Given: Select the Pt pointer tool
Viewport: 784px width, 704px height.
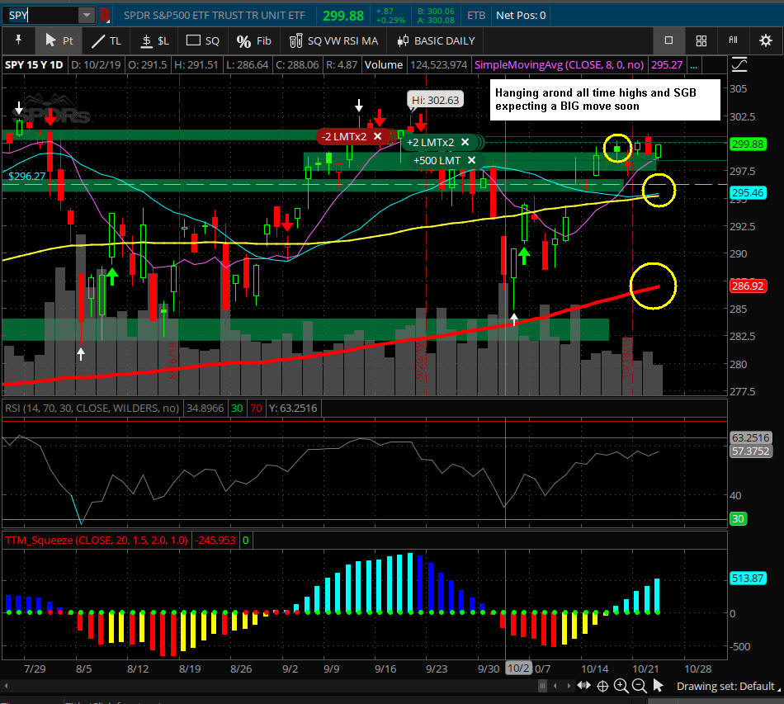Looking at the screenshot, I should (59, 40).
